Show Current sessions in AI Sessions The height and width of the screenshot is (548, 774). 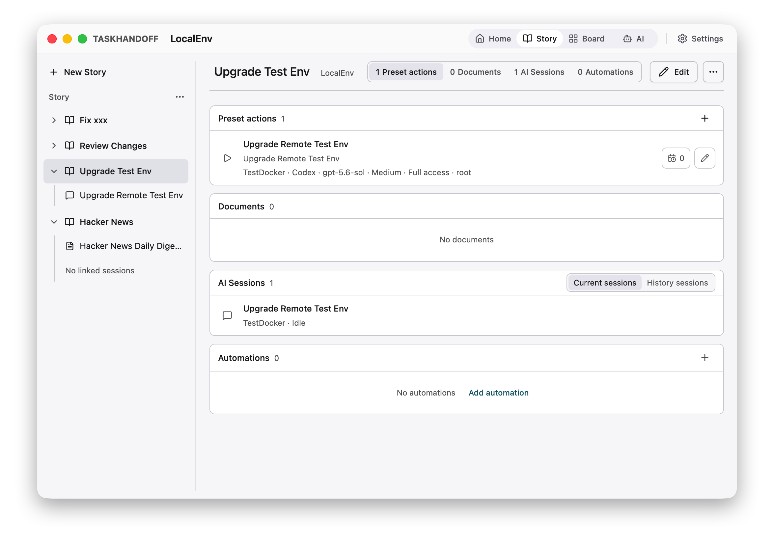604,283
